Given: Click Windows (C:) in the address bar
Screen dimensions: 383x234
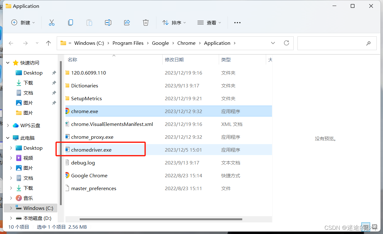Looking at the screenshot, I should pyautogui.click(x=89, y=43).
